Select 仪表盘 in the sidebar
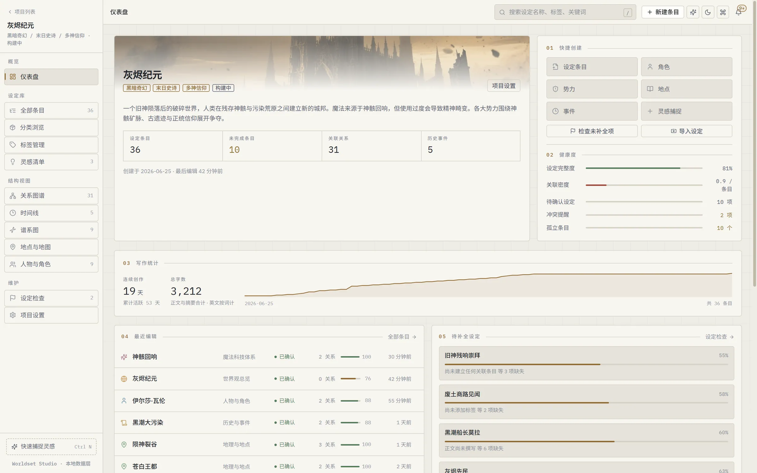Viewport: 757px width, 473px height. pyautogui.click(x=51, y=77)
